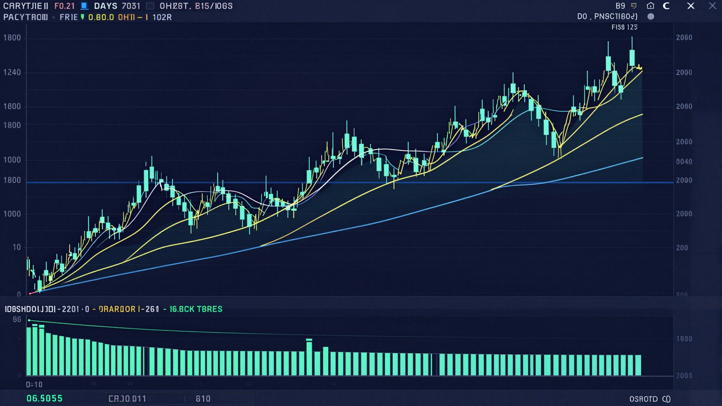Toggle the empty checkbox before OHZBT

(150, 6)
